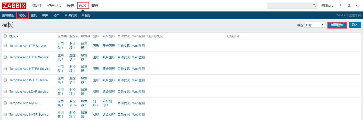Open 图形 for IMAP Service
Screen dimensions: 363x120
(x=96, y=80)
